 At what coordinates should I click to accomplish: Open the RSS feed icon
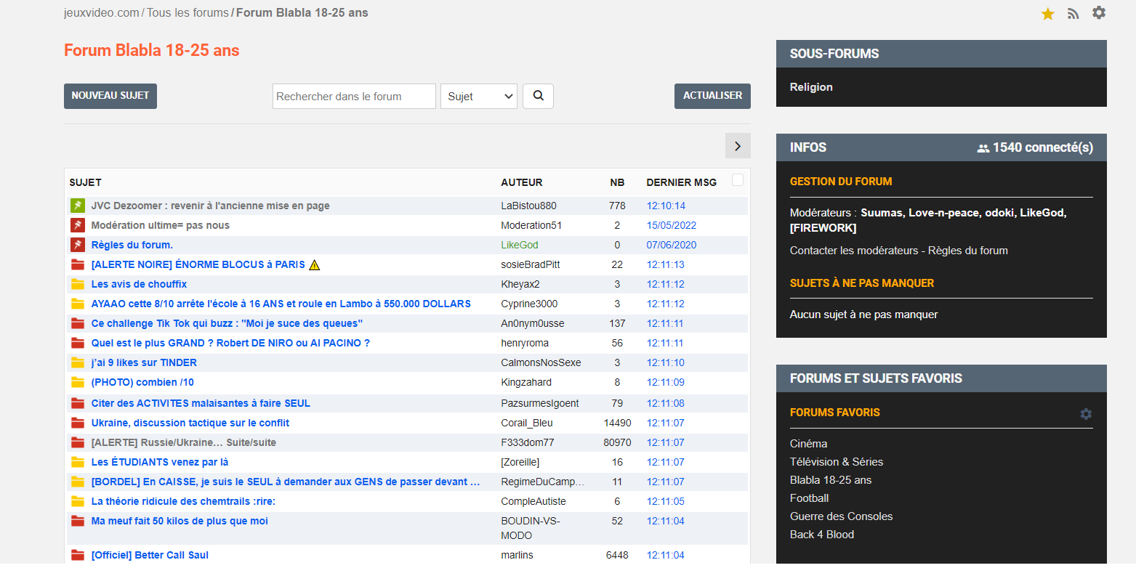(x=1073, y=14)
